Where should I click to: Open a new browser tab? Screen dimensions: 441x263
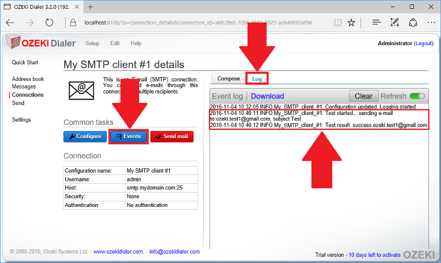tap(90, 7)
